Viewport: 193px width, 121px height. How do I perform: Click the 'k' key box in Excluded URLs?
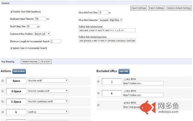[x=112, y=93]
